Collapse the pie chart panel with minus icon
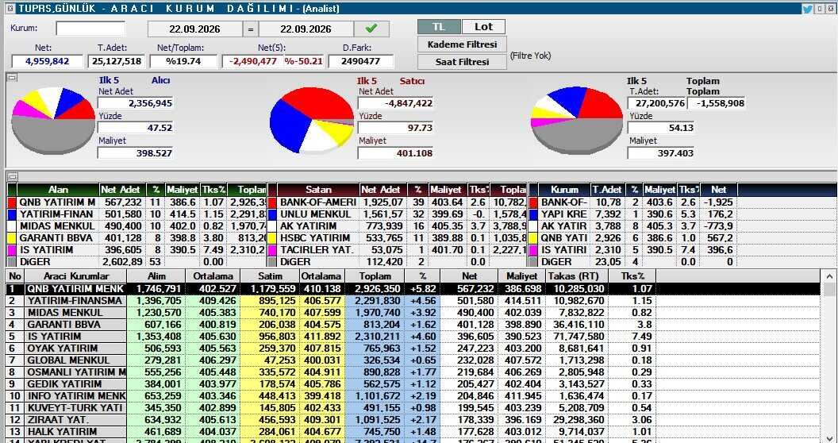This screenshot has width=838, height=443. [12, 78]
